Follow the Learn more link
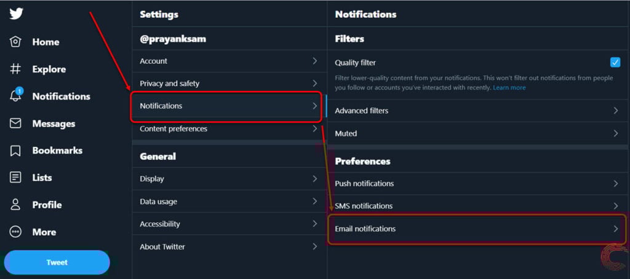 [x=509, y=87]
